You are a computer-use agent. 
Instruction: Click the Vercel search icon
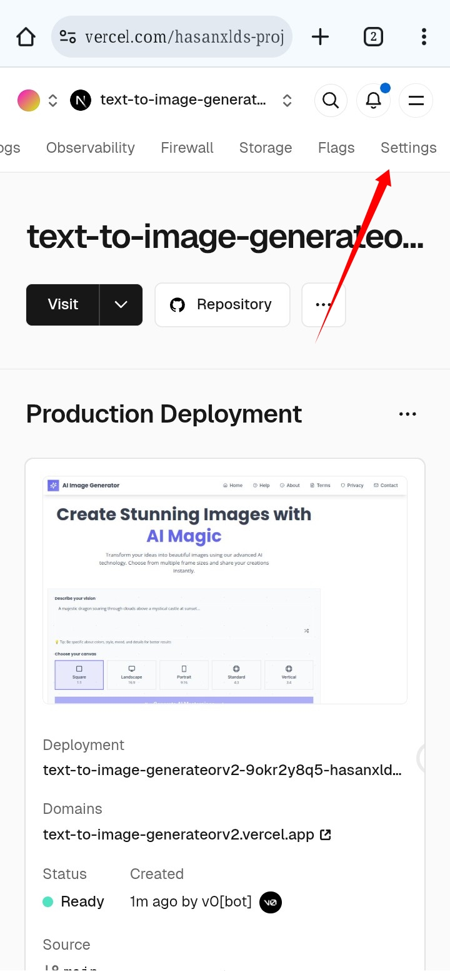[x=331, y=100]
